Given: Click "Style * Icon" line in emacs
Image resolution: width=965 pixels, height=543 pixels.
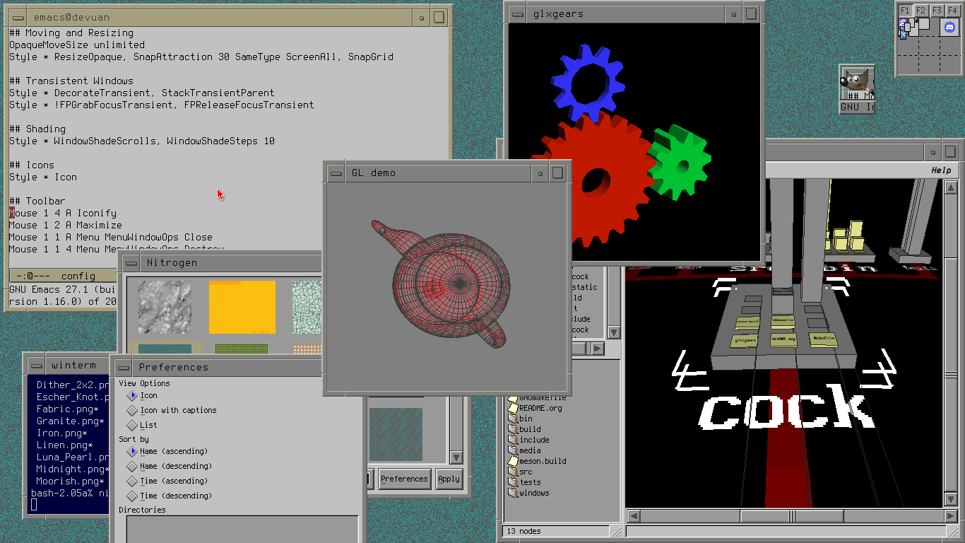Looking at the screenshot, I should point(43,177).
